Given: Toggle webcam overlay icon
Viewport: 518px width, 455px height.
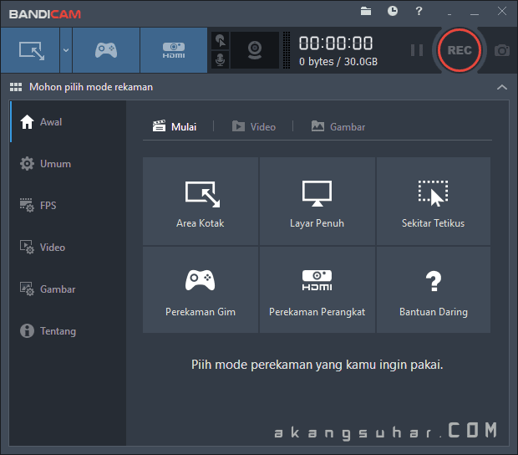Looking at the screenshot, I should point(255,50).
